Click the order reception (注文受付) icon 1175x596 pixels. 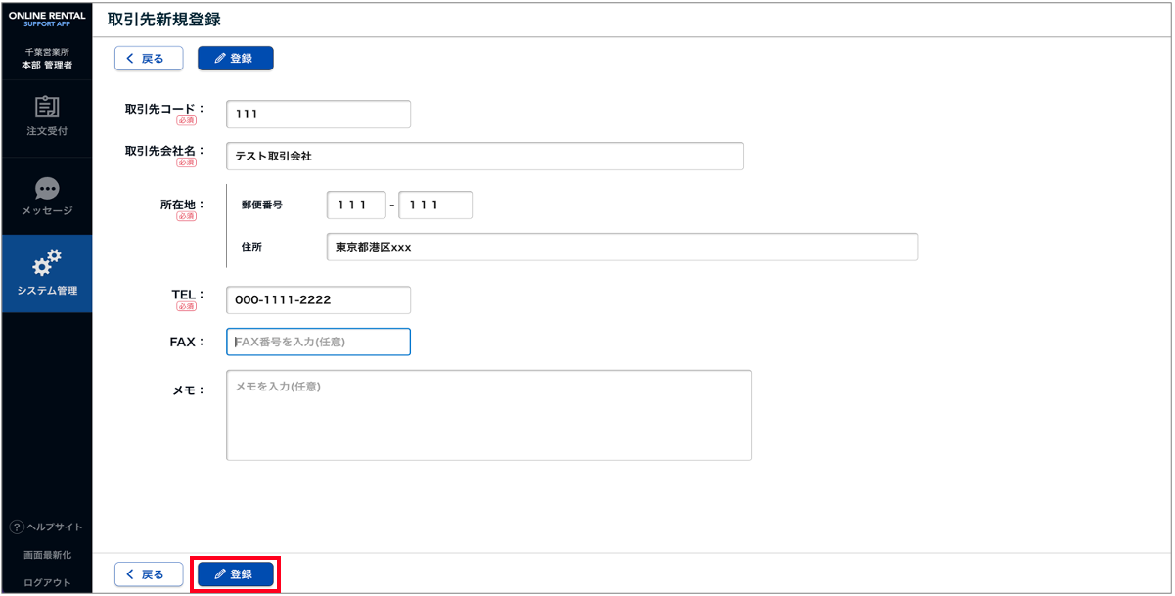47,107
